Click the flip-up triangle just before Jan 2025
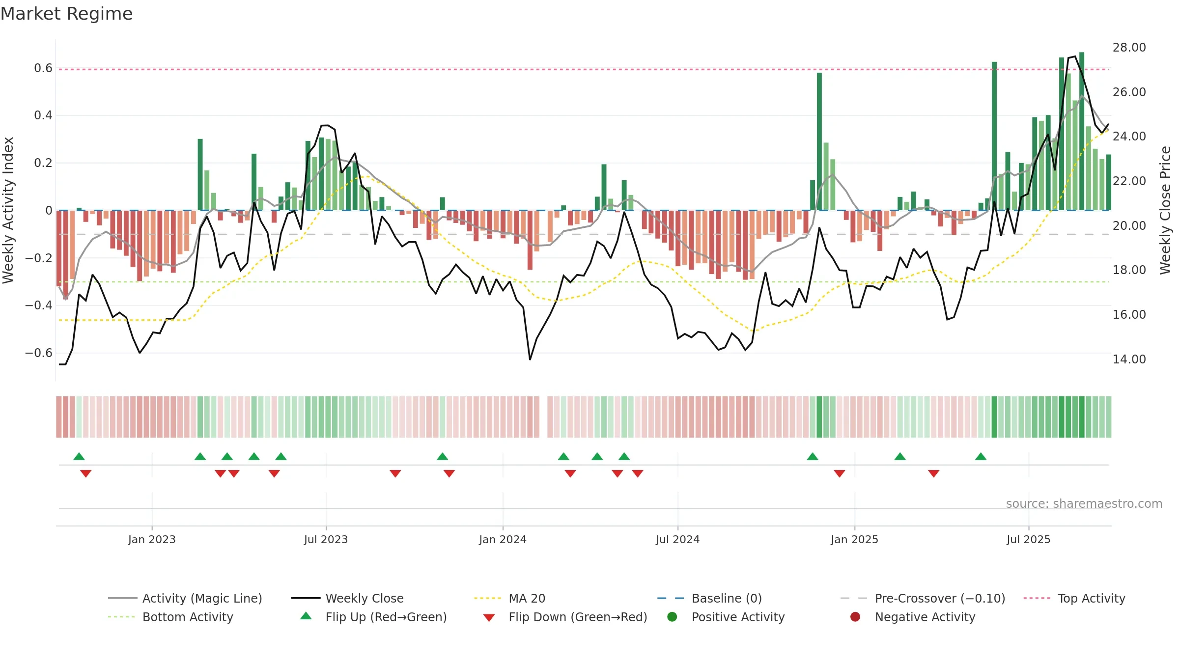Screen dimensions: 1179x663 click(813, 456)
